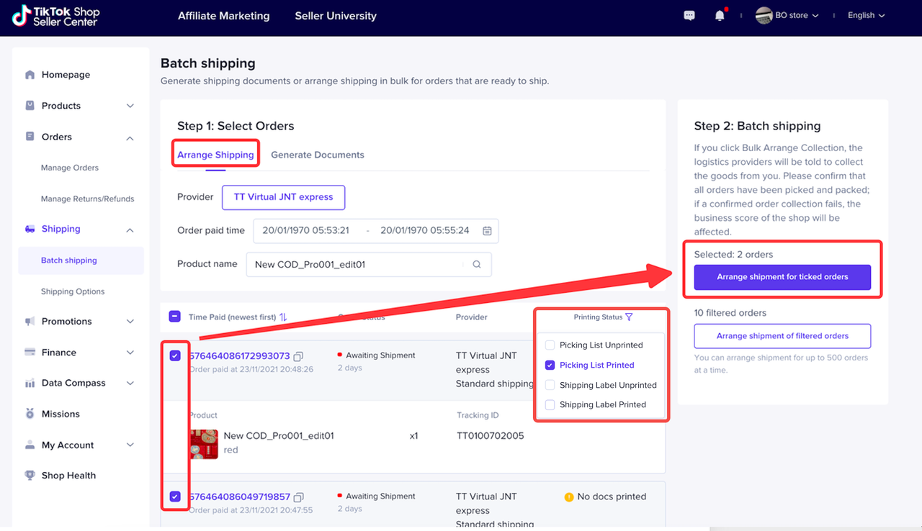
Task: Open the English language dropdown
Action: click(x=866, y=16)
